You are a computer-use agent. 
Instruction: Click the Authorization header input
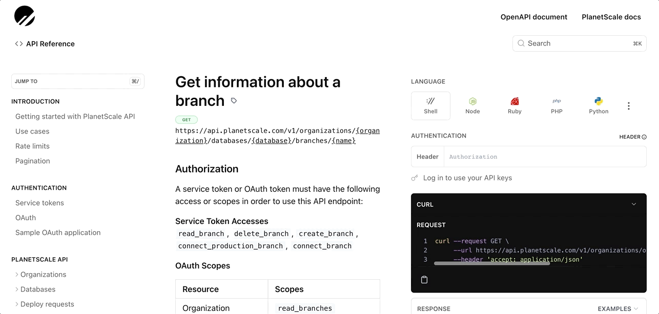[x=545, y=157]
